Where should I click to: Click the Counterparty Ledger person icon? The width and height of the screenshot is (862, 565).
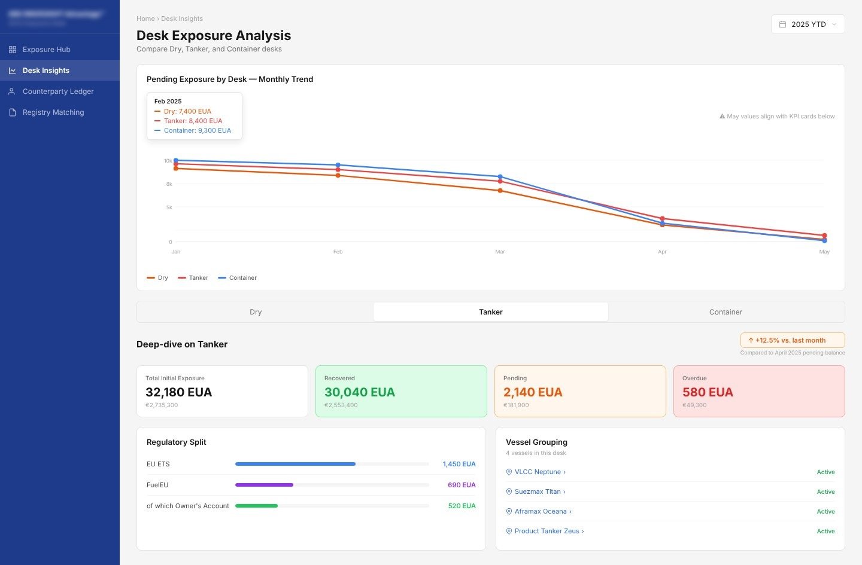pos(13,91)
